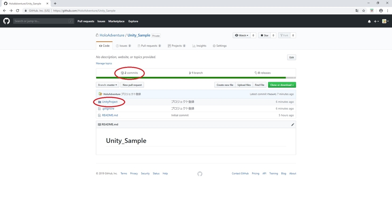The width and height of the screenshot is (392, 212).
Task: Click the UnityProject folder icon
Action: (99, 102)
